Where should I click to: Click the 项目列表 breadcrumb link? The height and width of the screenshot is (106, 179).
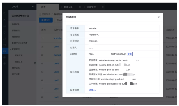pyautogui.click(x=46, y=14)
